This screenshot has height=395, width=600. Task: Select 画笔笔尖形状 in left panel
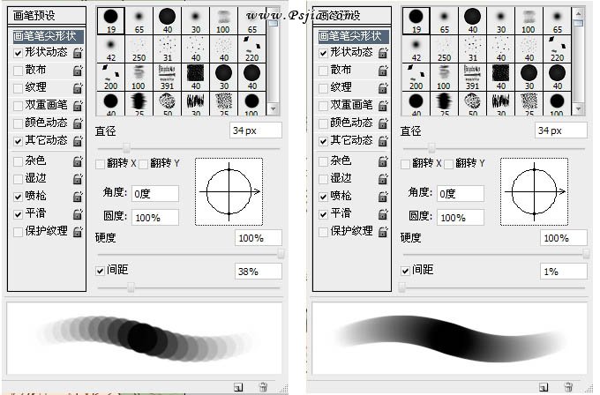pyautogui.click(x=47, y=36)
